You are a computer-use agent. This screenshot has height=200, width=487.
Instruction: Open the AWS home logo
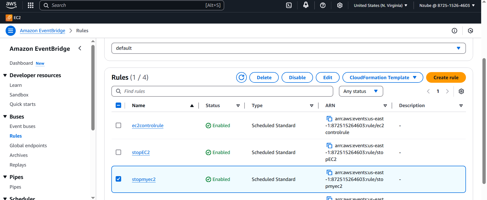click(x=11, y=5)
